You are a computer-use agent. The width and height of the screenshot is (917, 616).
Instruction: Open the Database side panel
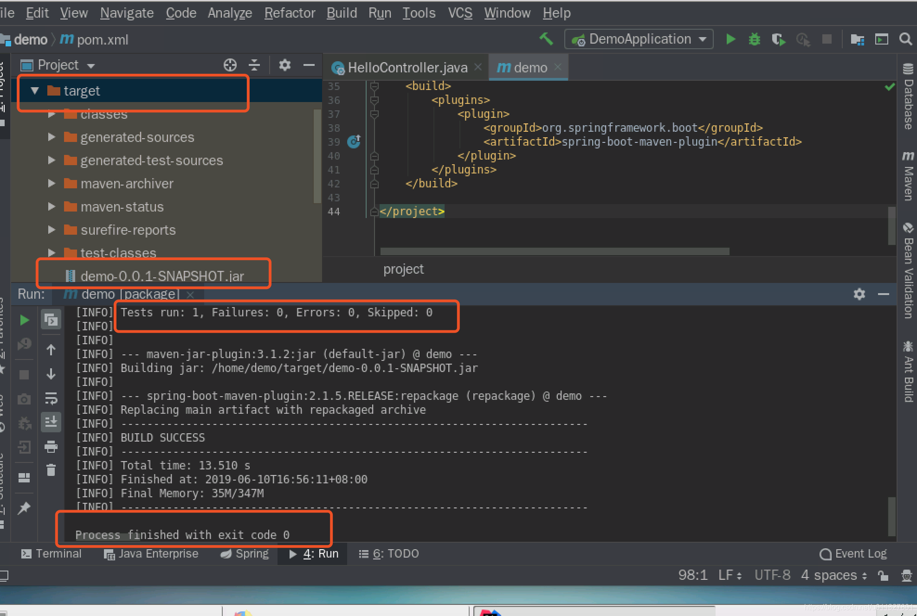coord(908,97)
